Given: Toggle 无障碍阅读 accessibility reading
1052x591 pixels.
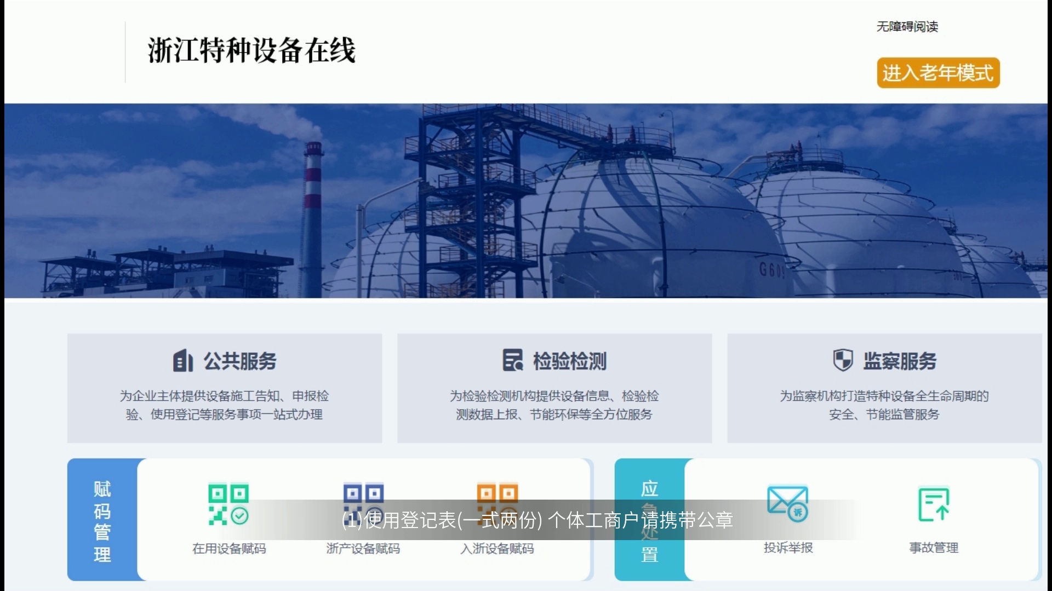Looking at the screenshot, I should pyautogui.click(x=907, y=26).
